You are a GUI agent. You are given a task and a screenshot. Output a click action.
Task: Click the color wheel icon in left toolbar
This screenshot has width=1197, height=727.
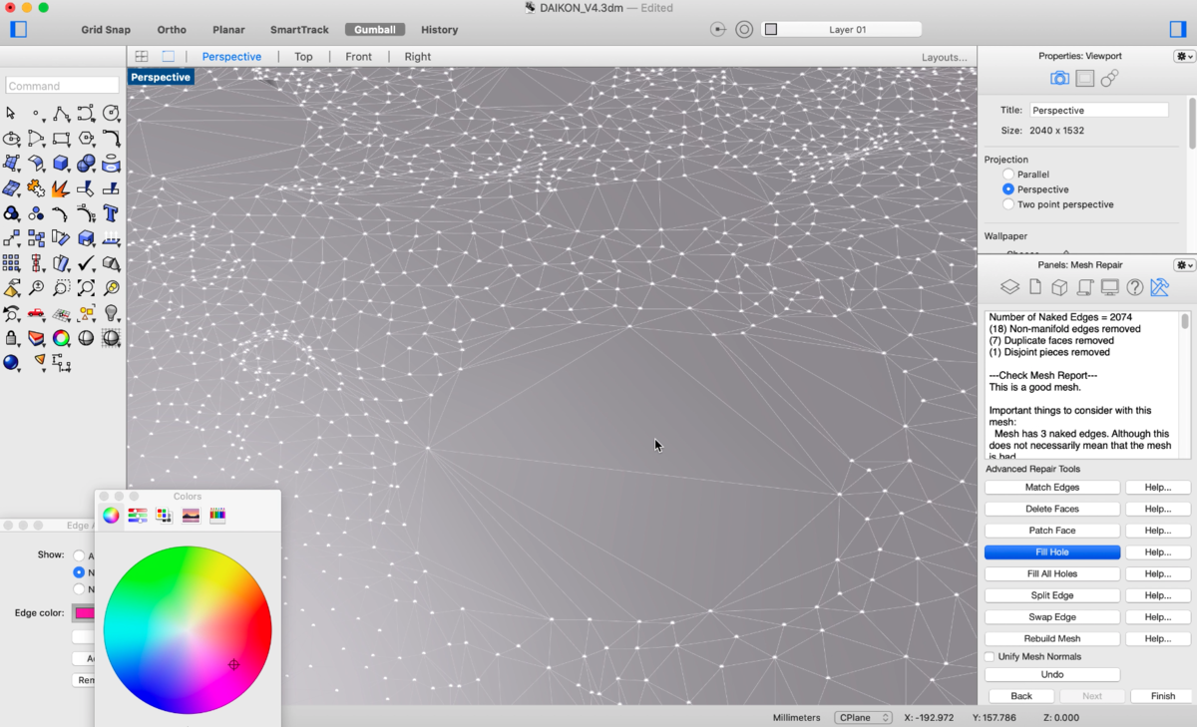pyautogui.click(x=61, y=338)
